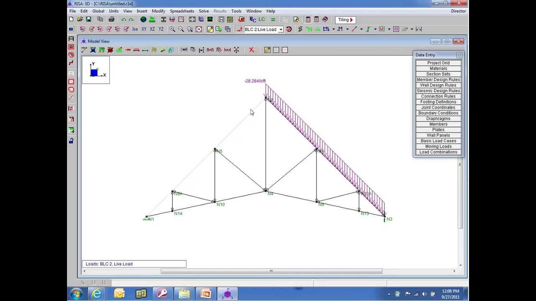Solve the model with the green equals icon
Image resolution: width=536 pixels, height=301 pixels.
[273, 20]
